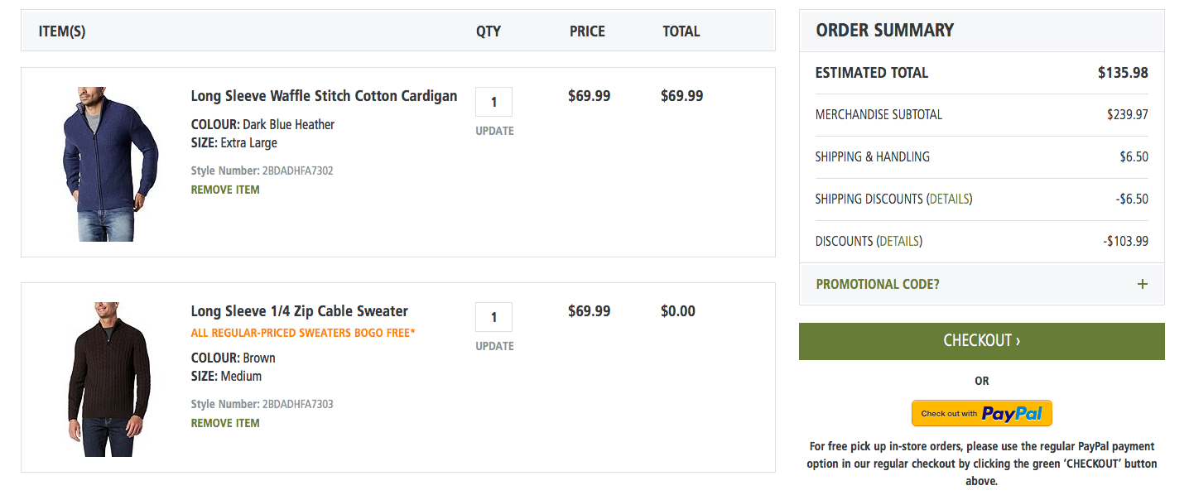Remove the Waffle Stitch Cotton Cardigan item
Image resolution: width=1189 pixels, height=495 pixels.
[225, 190]
